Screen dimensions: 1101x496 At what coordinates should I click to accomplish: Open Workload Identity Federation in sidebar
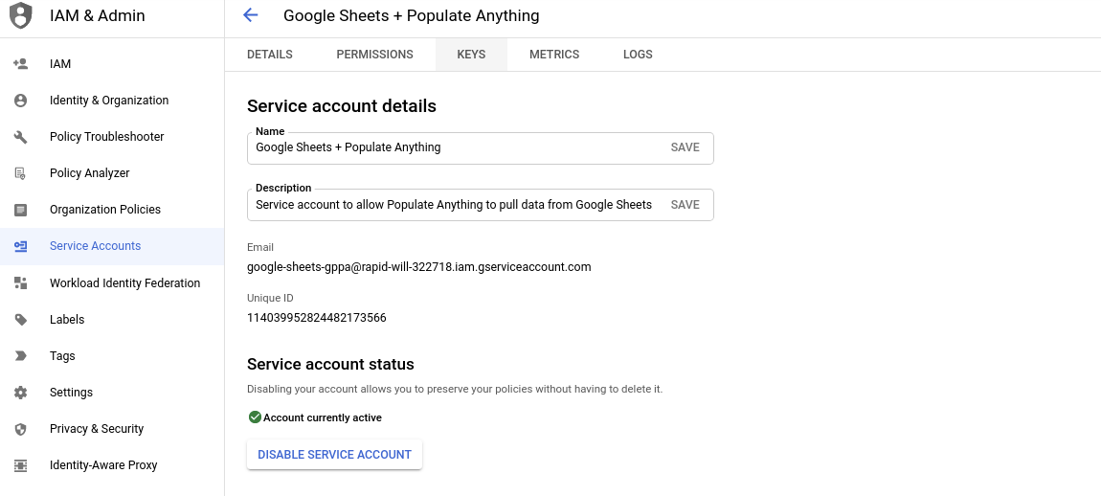tap(112, 283)
